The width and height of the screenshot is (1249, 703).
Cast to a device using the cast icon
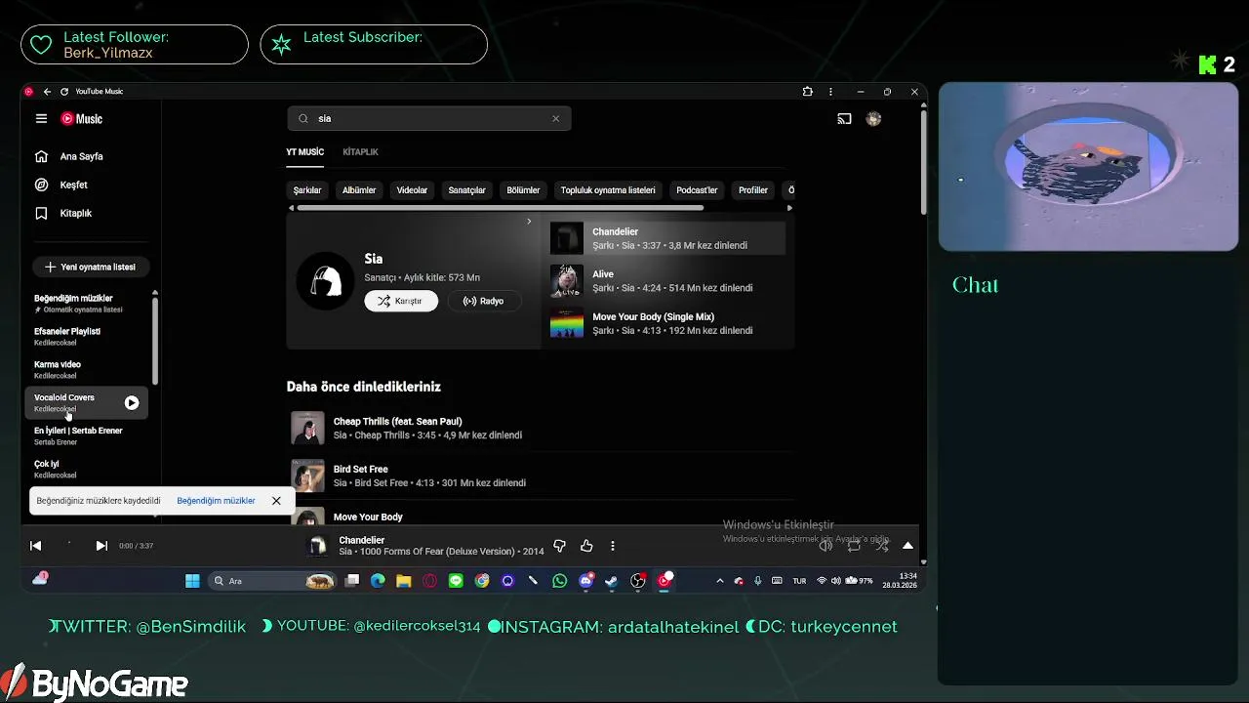point(844,119)
